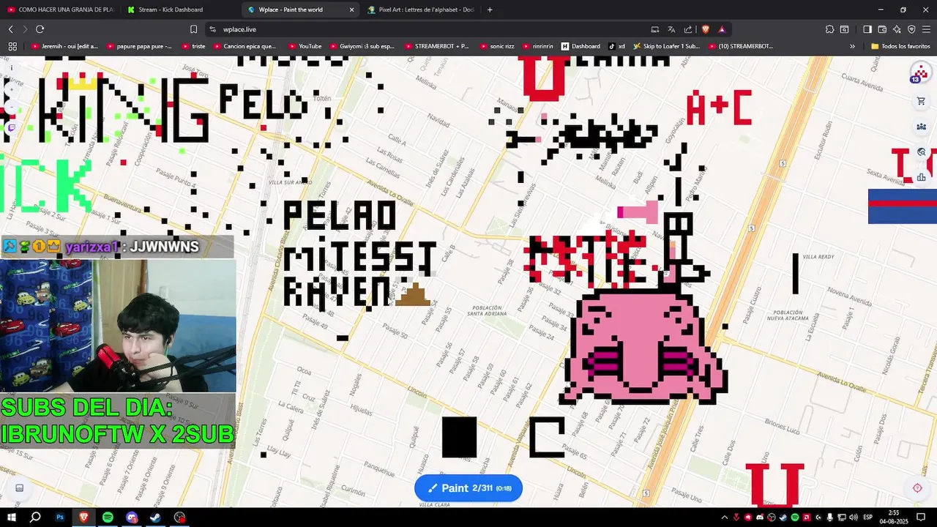Open the Cancion epica que bookmark

(244, 46)
